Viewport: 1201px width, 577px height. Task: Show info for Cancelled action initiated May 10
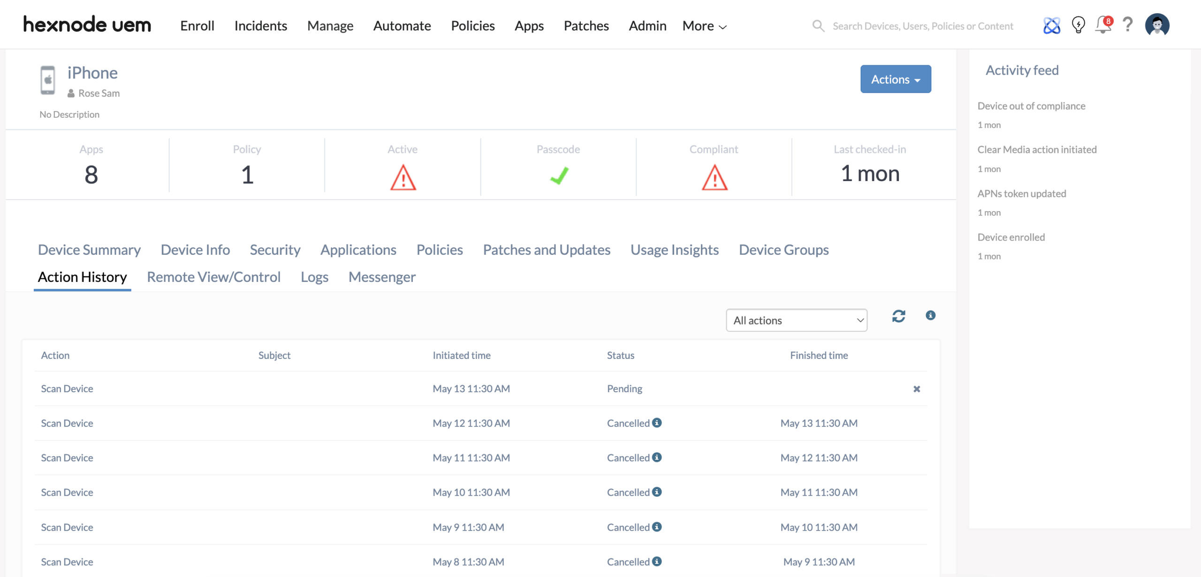(x=657, y=492)
